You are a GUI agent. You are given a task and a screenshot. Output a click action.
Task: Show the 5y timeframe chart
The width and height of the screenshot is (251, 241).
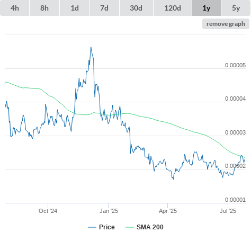[x=236, y=8]
